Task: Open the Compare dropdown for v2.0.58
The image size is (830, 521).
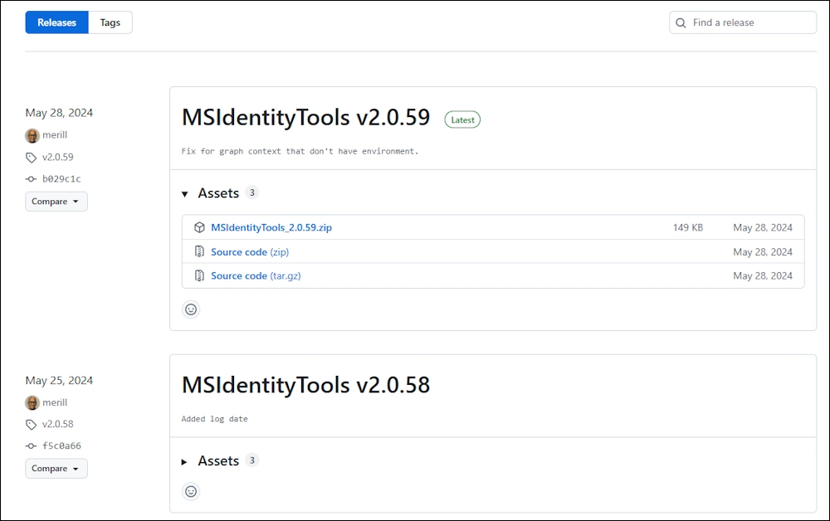Action: [56, 469]
